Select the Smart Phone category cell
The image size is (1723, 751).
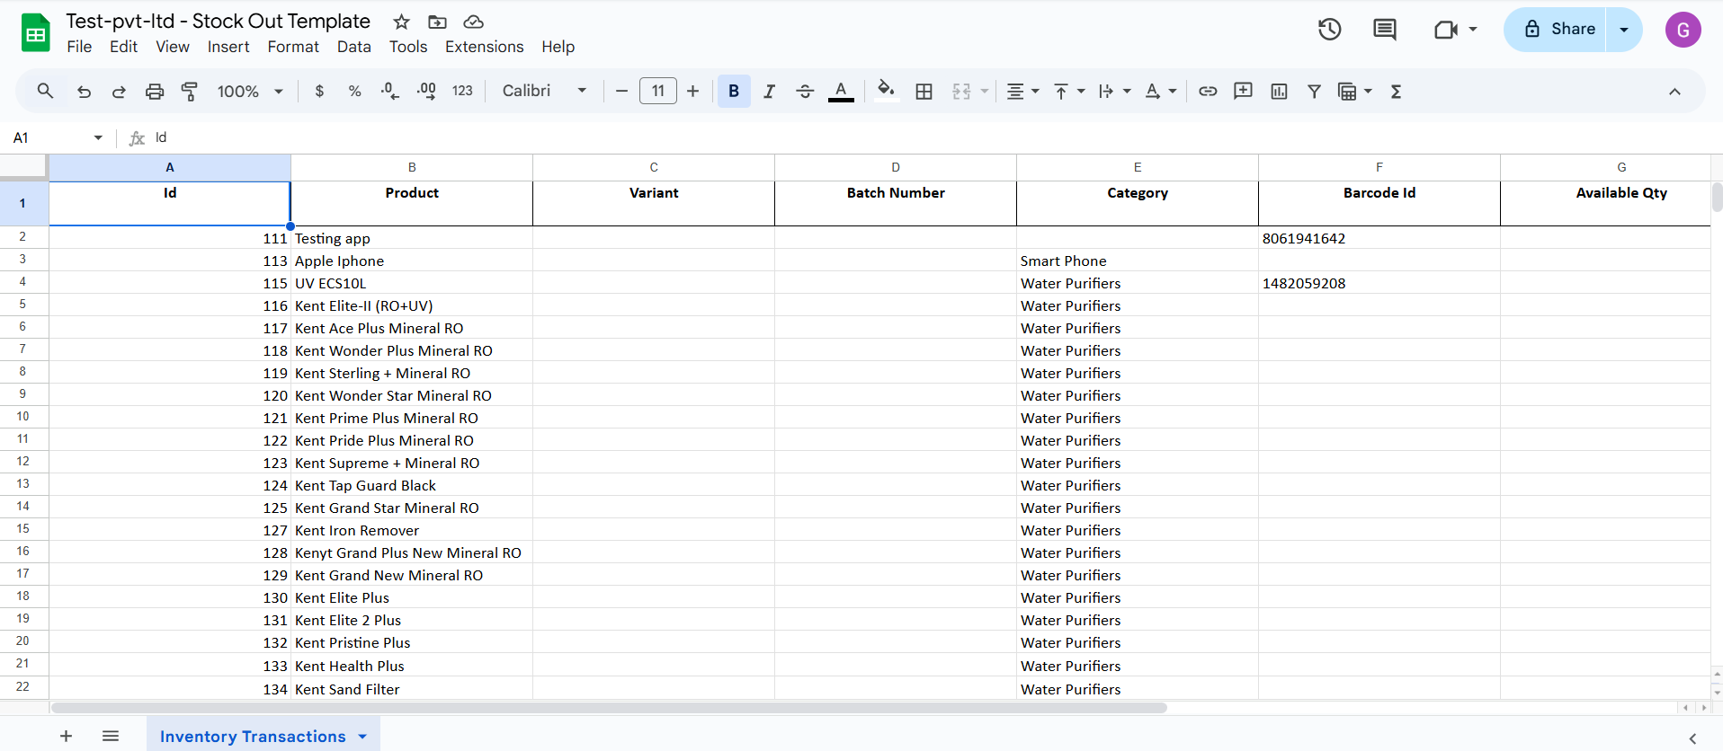point(1138,261)
